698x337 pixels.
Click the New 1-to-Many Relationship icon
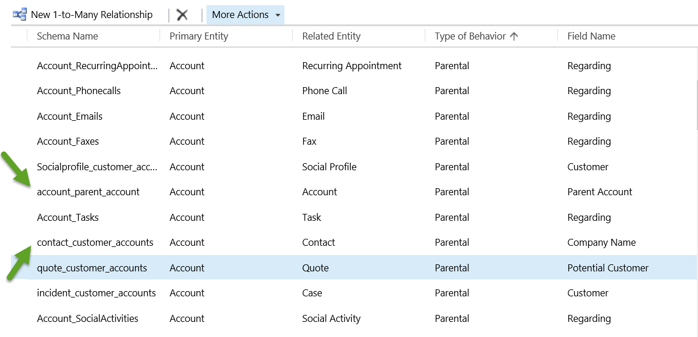pyautogui.click(x=20, y=15)
